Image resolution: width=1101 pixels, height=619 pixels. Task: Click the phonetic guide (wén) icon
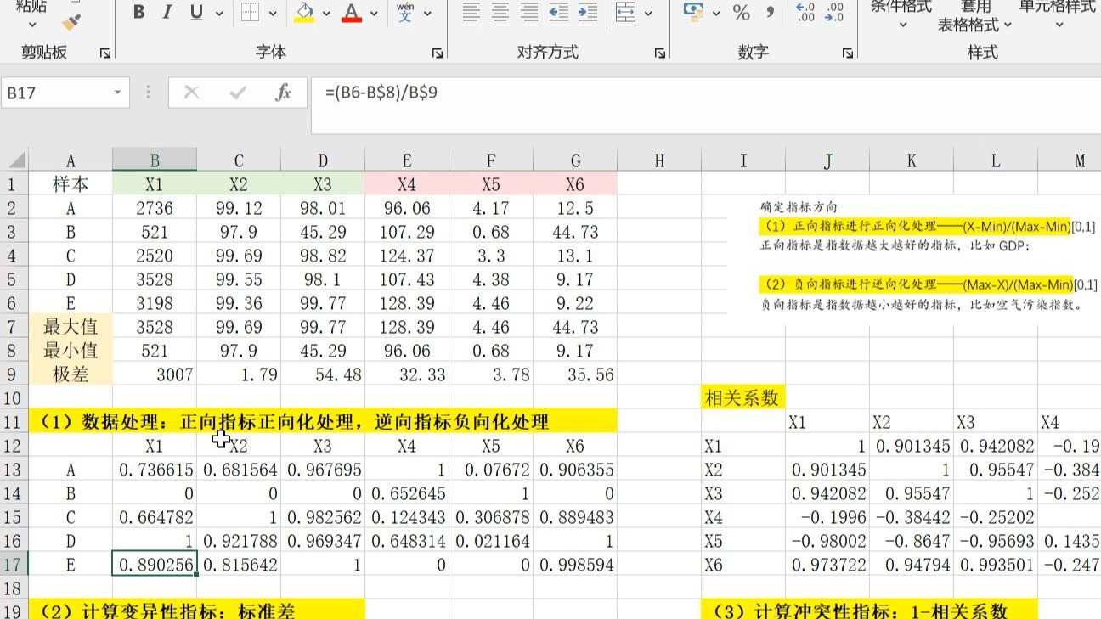[x=405, y=13]
